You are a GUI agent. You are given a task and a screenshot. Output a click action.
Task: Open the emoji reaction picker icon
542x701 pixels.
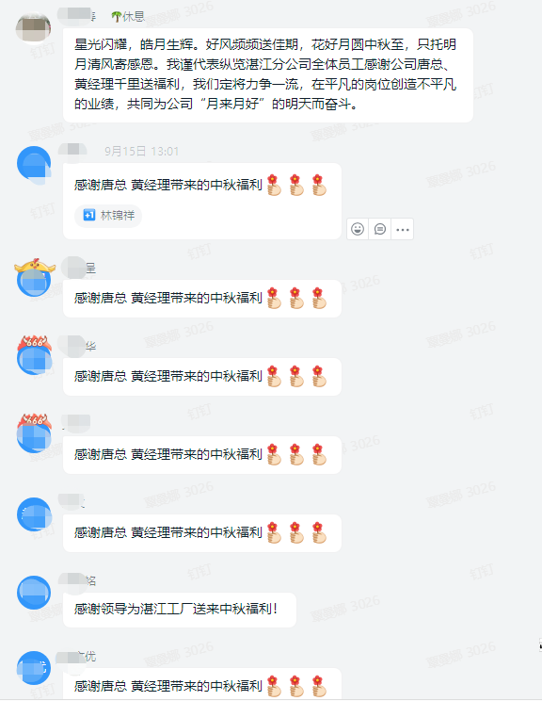coord(358,229)
